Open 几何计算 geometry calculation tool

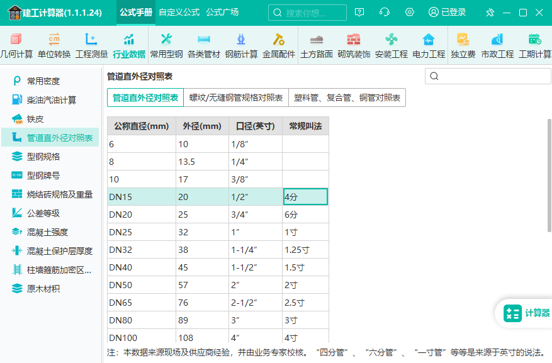pyautogui.click(x=16, y=46)
